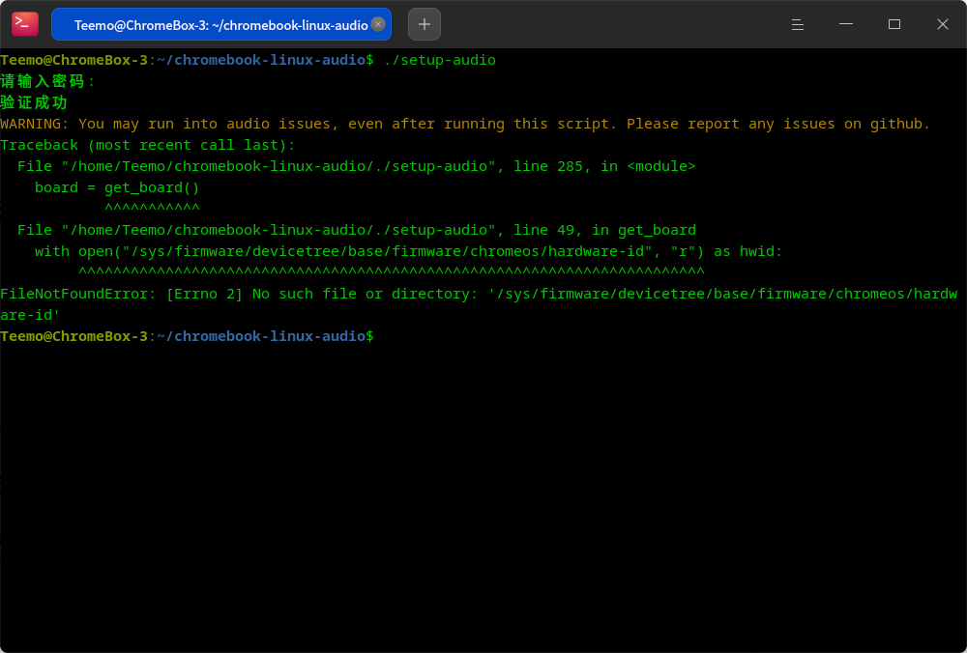Click the terminal app icon in title bar

coord(25,24)
